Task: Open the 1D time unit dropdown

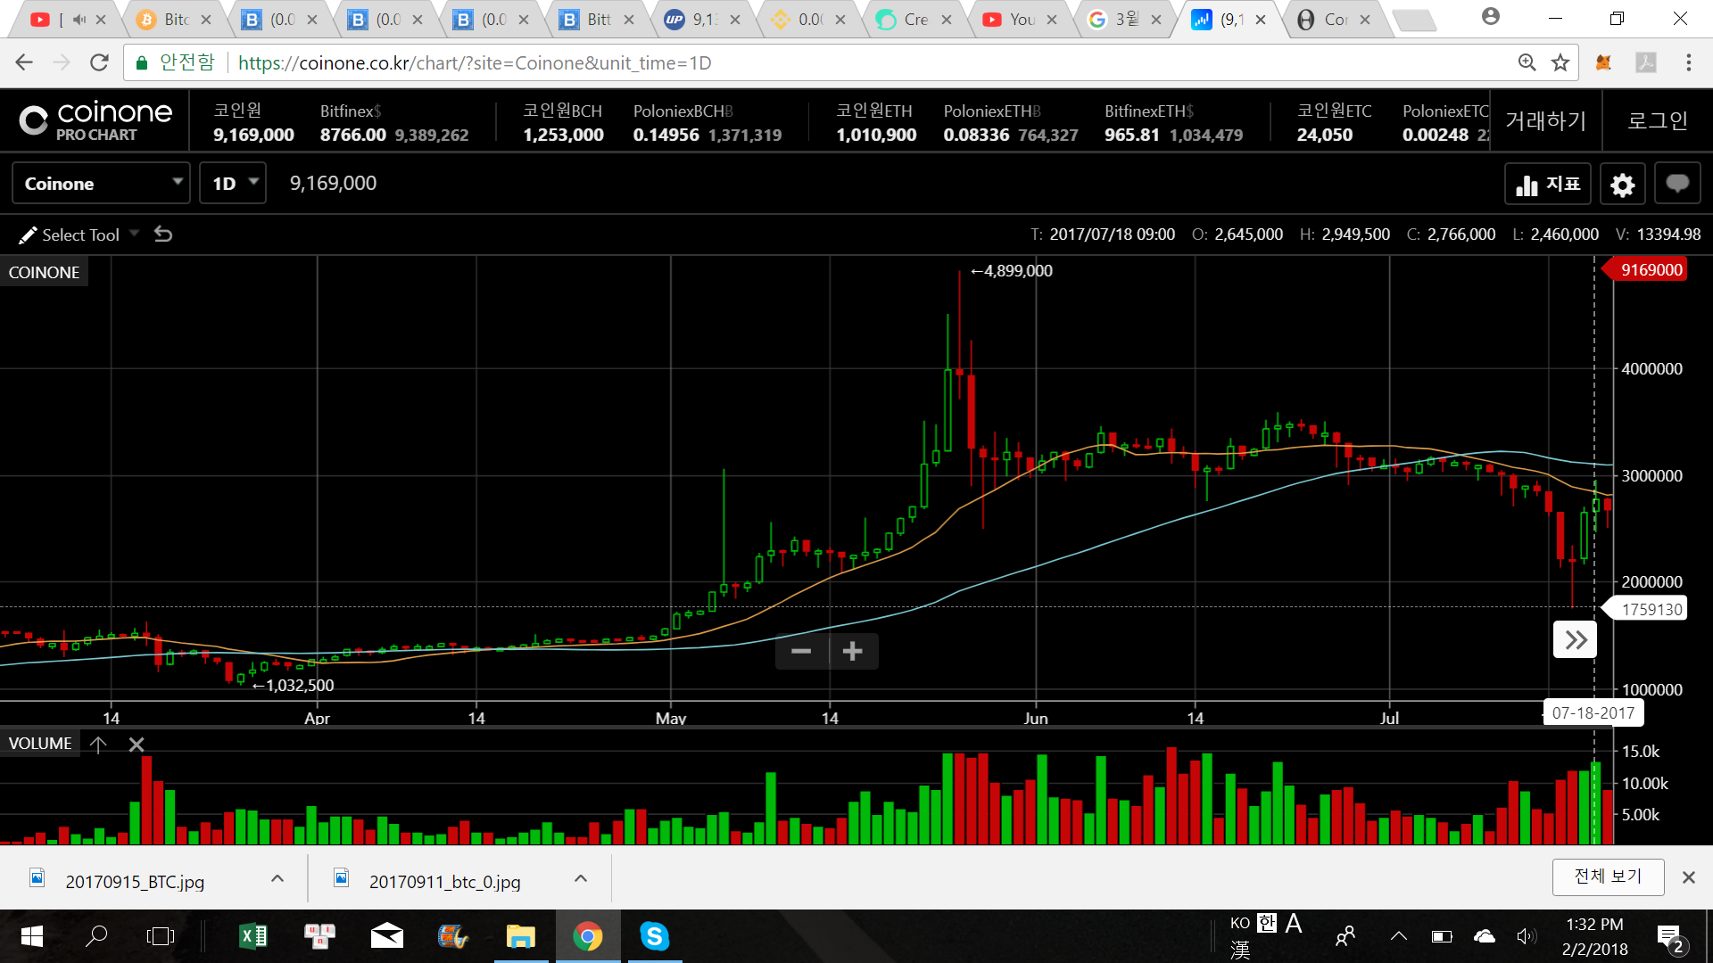Action: click(233, 184)
